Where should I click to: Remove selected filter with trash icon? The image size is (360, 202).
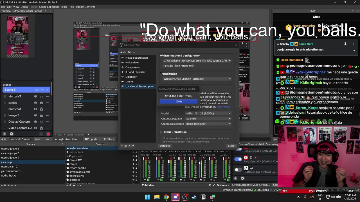[125, 146]
